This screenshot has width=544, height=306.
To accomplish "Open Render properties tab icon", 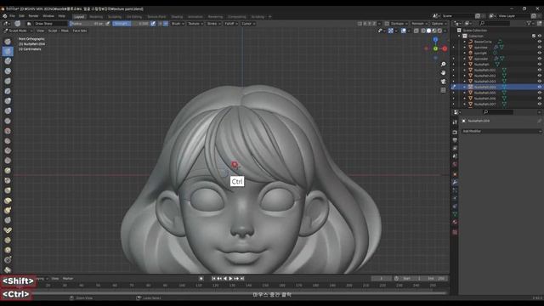I will (x=455, y=133).
